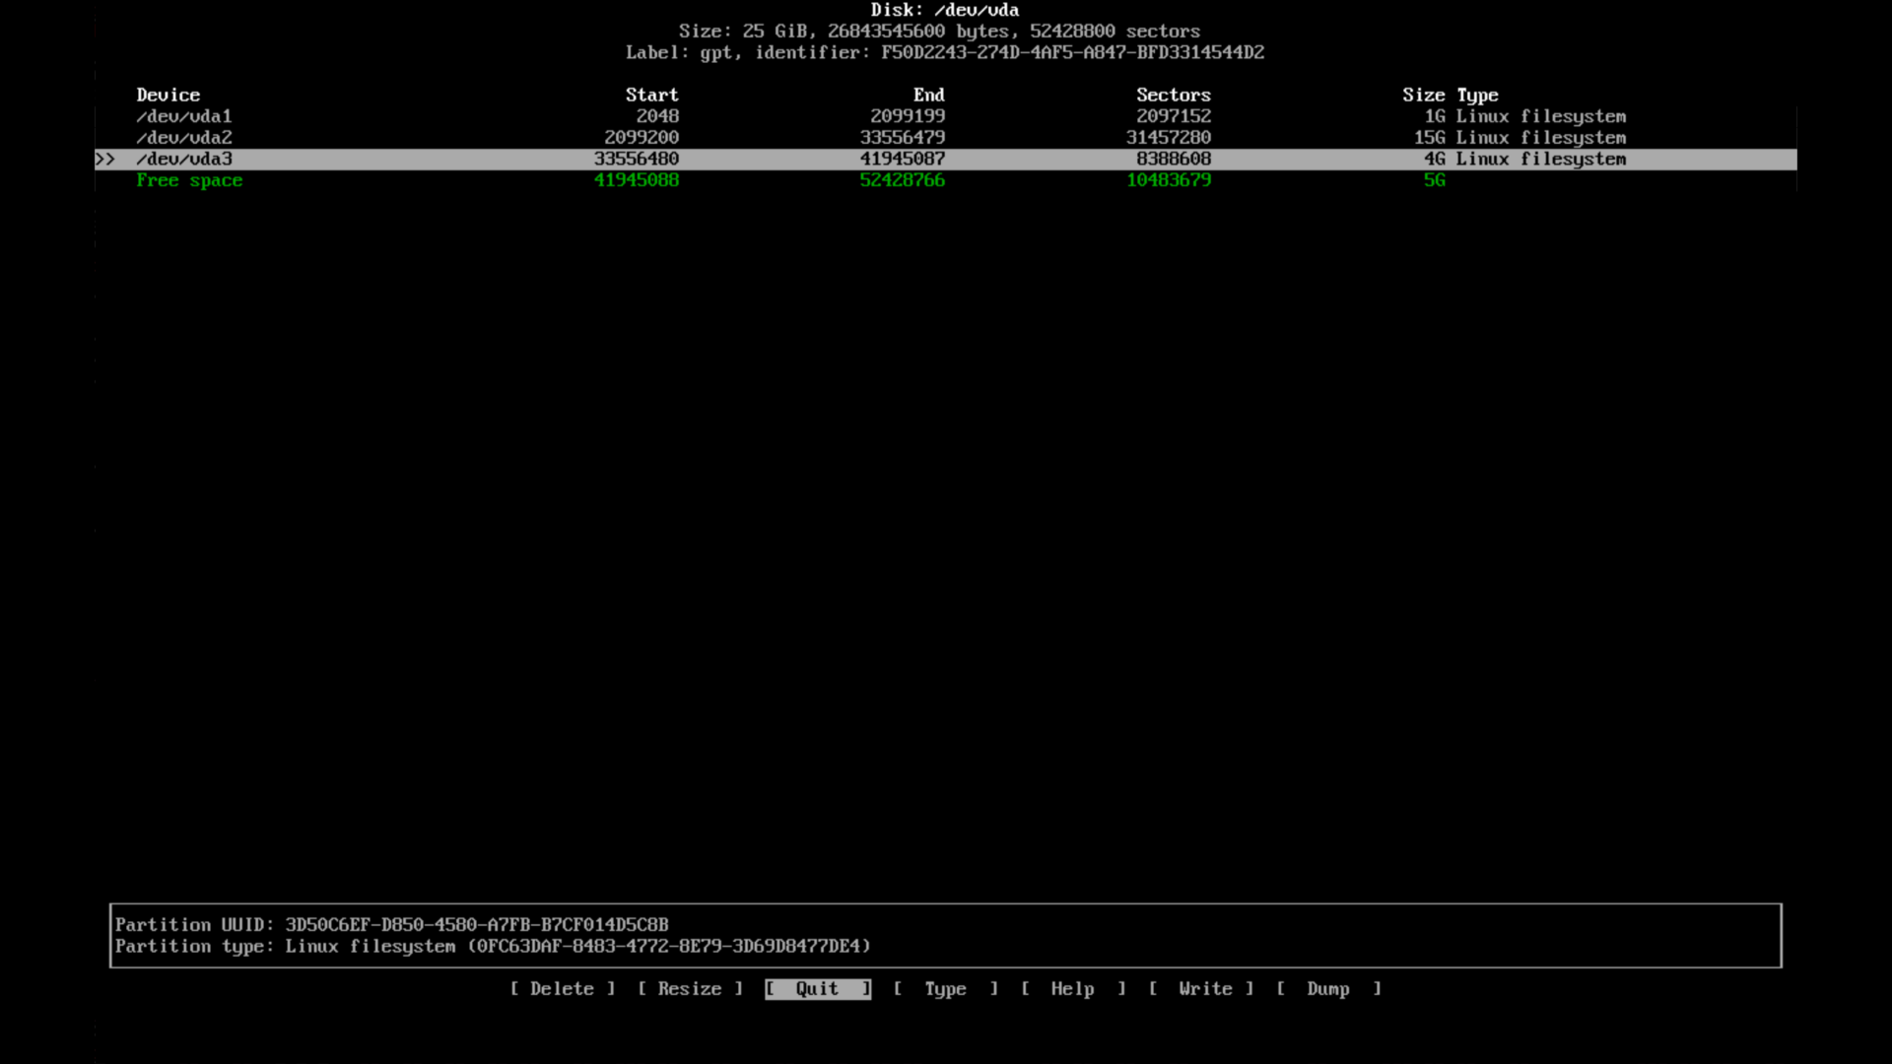Click free space start value 41945088
This screenshot has height=1064, width=1892.
tap(637, 180)
